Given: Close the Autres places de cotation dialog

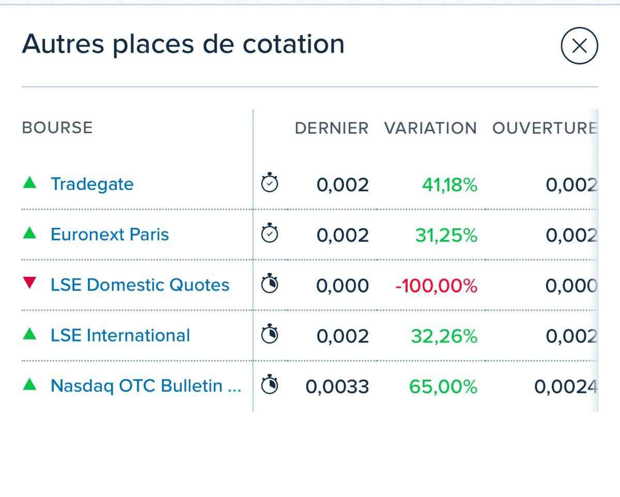Looking at the screenshot, I should point(579,46).
